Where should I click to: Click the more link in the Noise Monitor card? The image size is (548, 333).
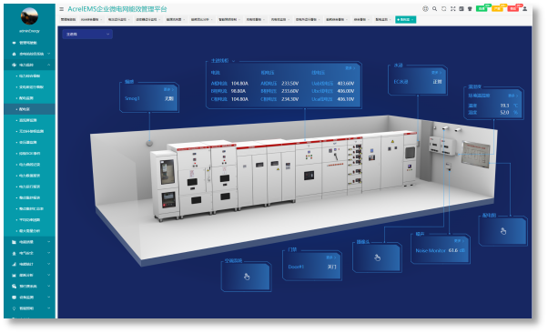click(x=459, y=241)
